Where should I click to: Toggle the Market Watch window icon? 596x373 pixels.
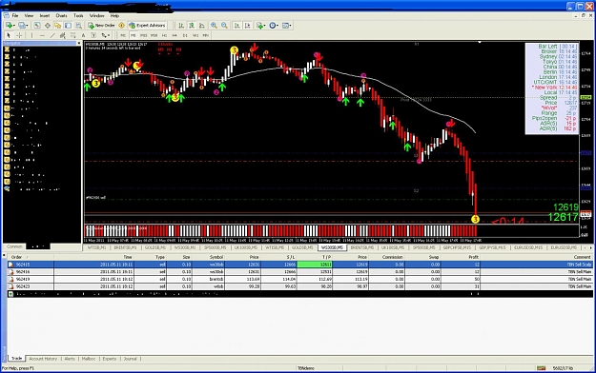click(x=37, y=26)
